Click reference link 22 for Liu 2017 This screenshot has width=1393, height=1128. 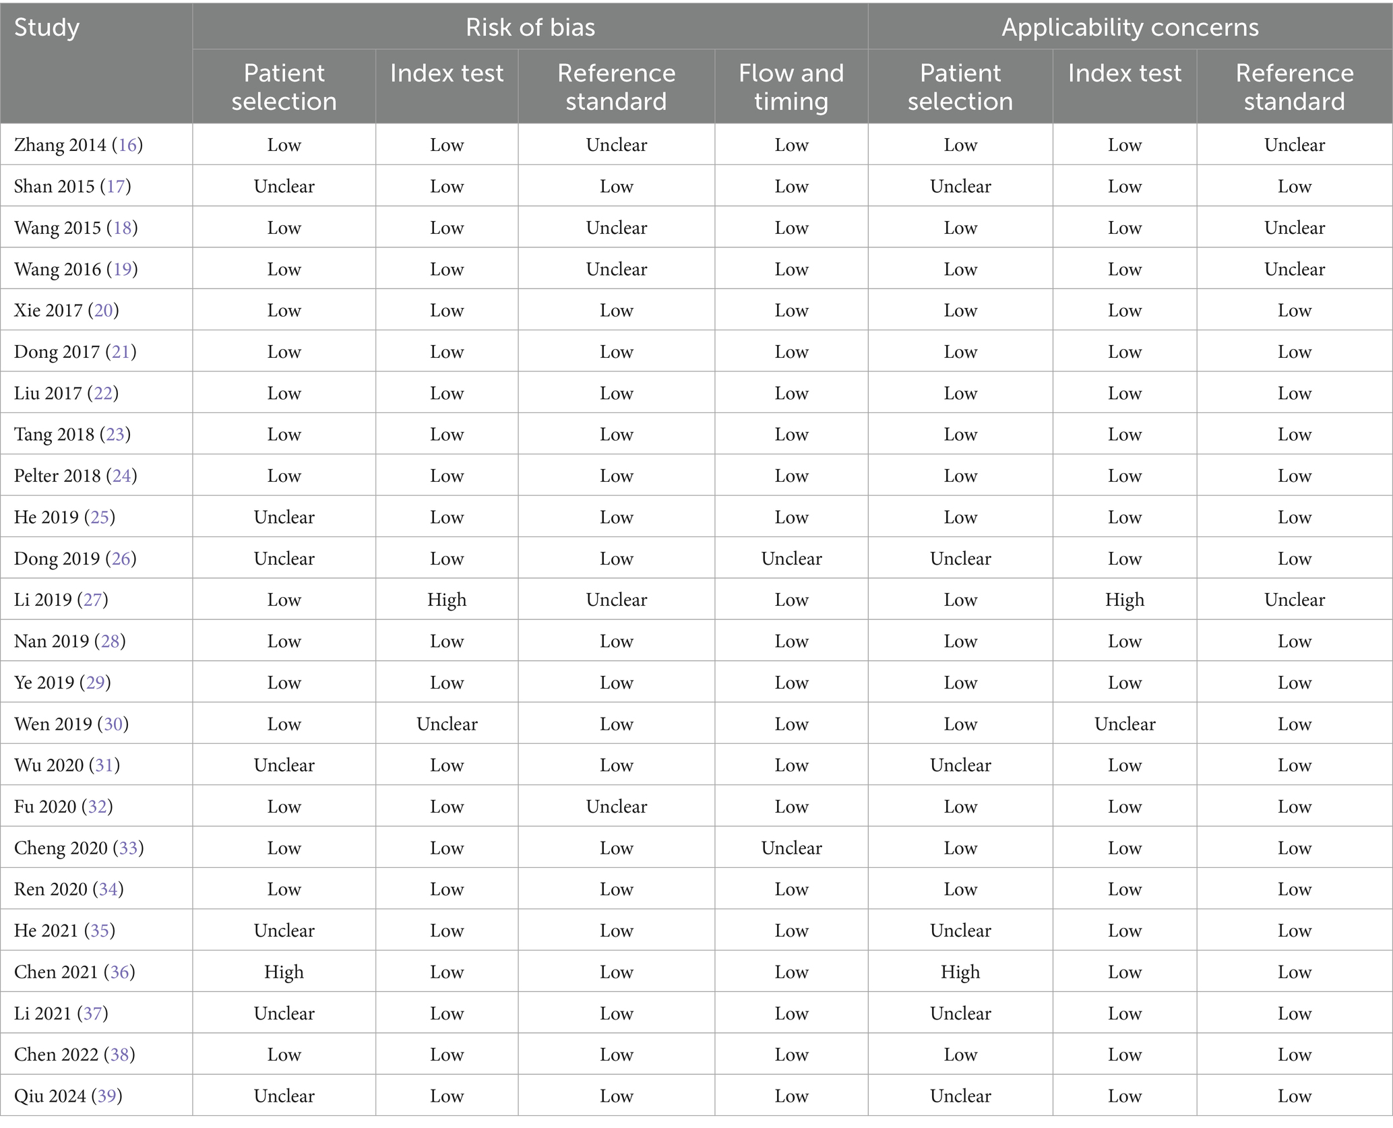[103, 393]
